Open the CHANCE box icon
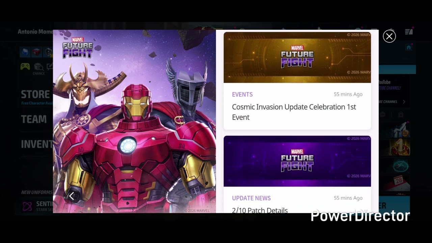This screenshot has height=243, width=432. pos(38,68)
